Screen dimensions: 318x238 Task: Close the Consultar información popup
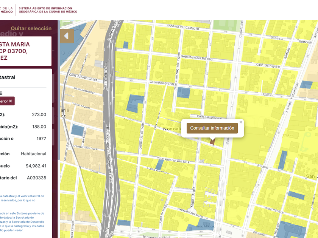point(241,122)
